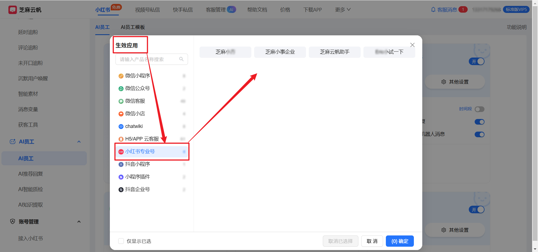
Task: Click the 账号管理 shield icon
Action: [13, 221]
